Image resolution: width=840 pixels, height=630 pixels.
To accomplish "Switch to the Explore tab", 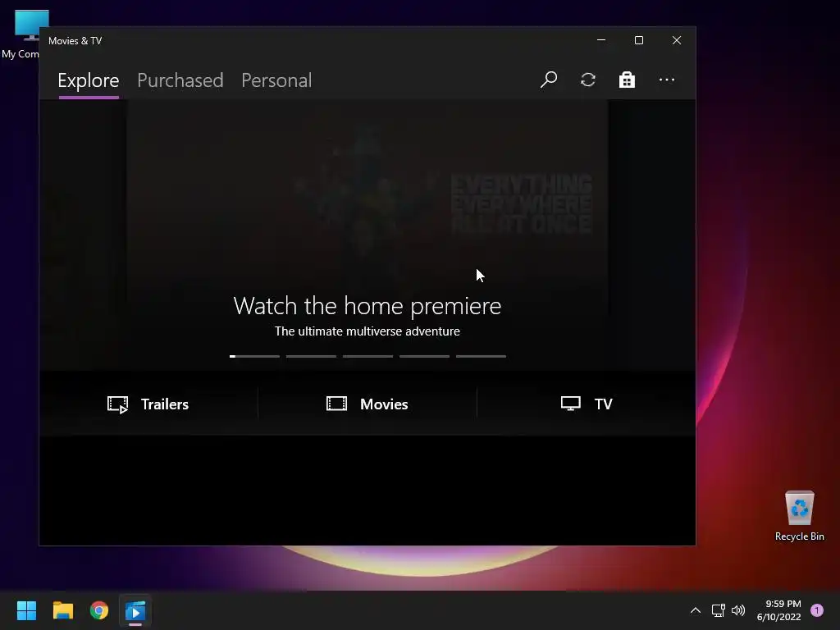I will point(89,80).
